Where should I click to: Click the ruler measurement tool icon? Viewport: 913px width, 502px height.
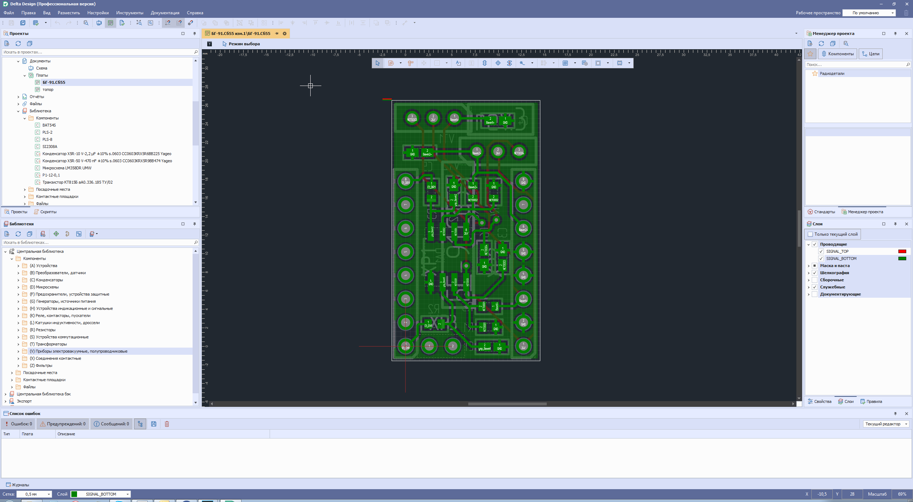coord(410,63)
